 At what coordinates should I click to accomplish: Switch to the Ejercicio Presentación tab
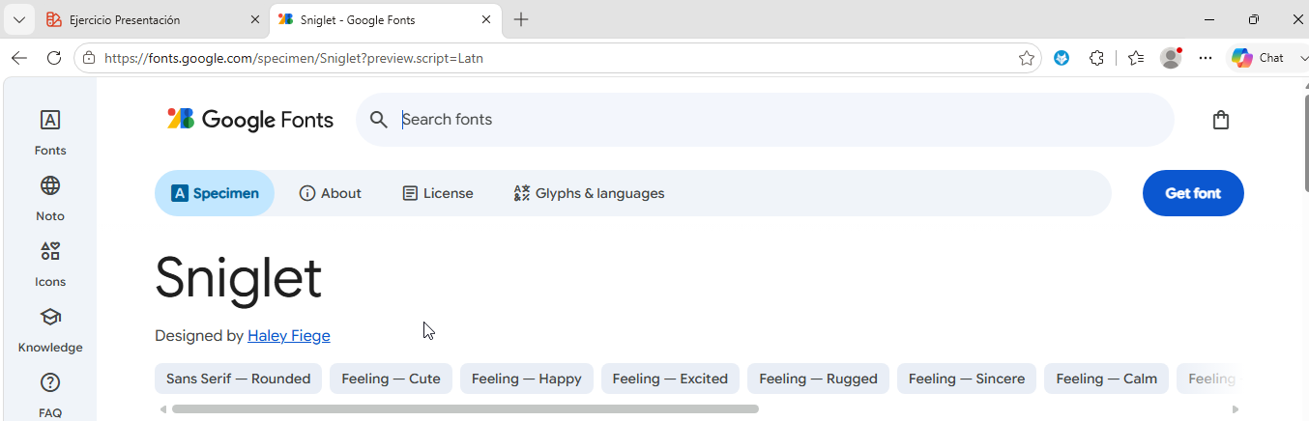pos(153,19)
